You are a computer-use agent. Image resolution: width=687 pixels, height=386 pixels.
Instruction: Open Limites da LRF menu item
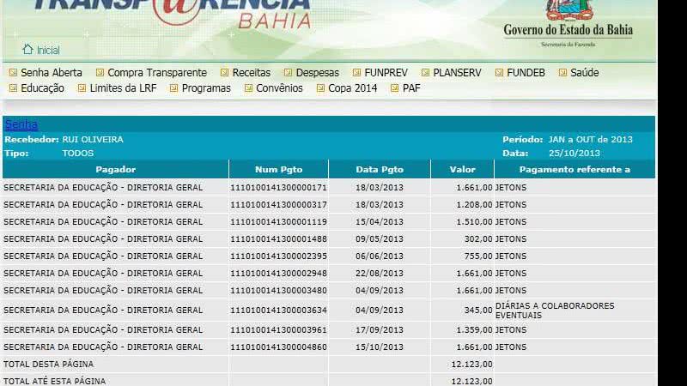tap(123, 88)
